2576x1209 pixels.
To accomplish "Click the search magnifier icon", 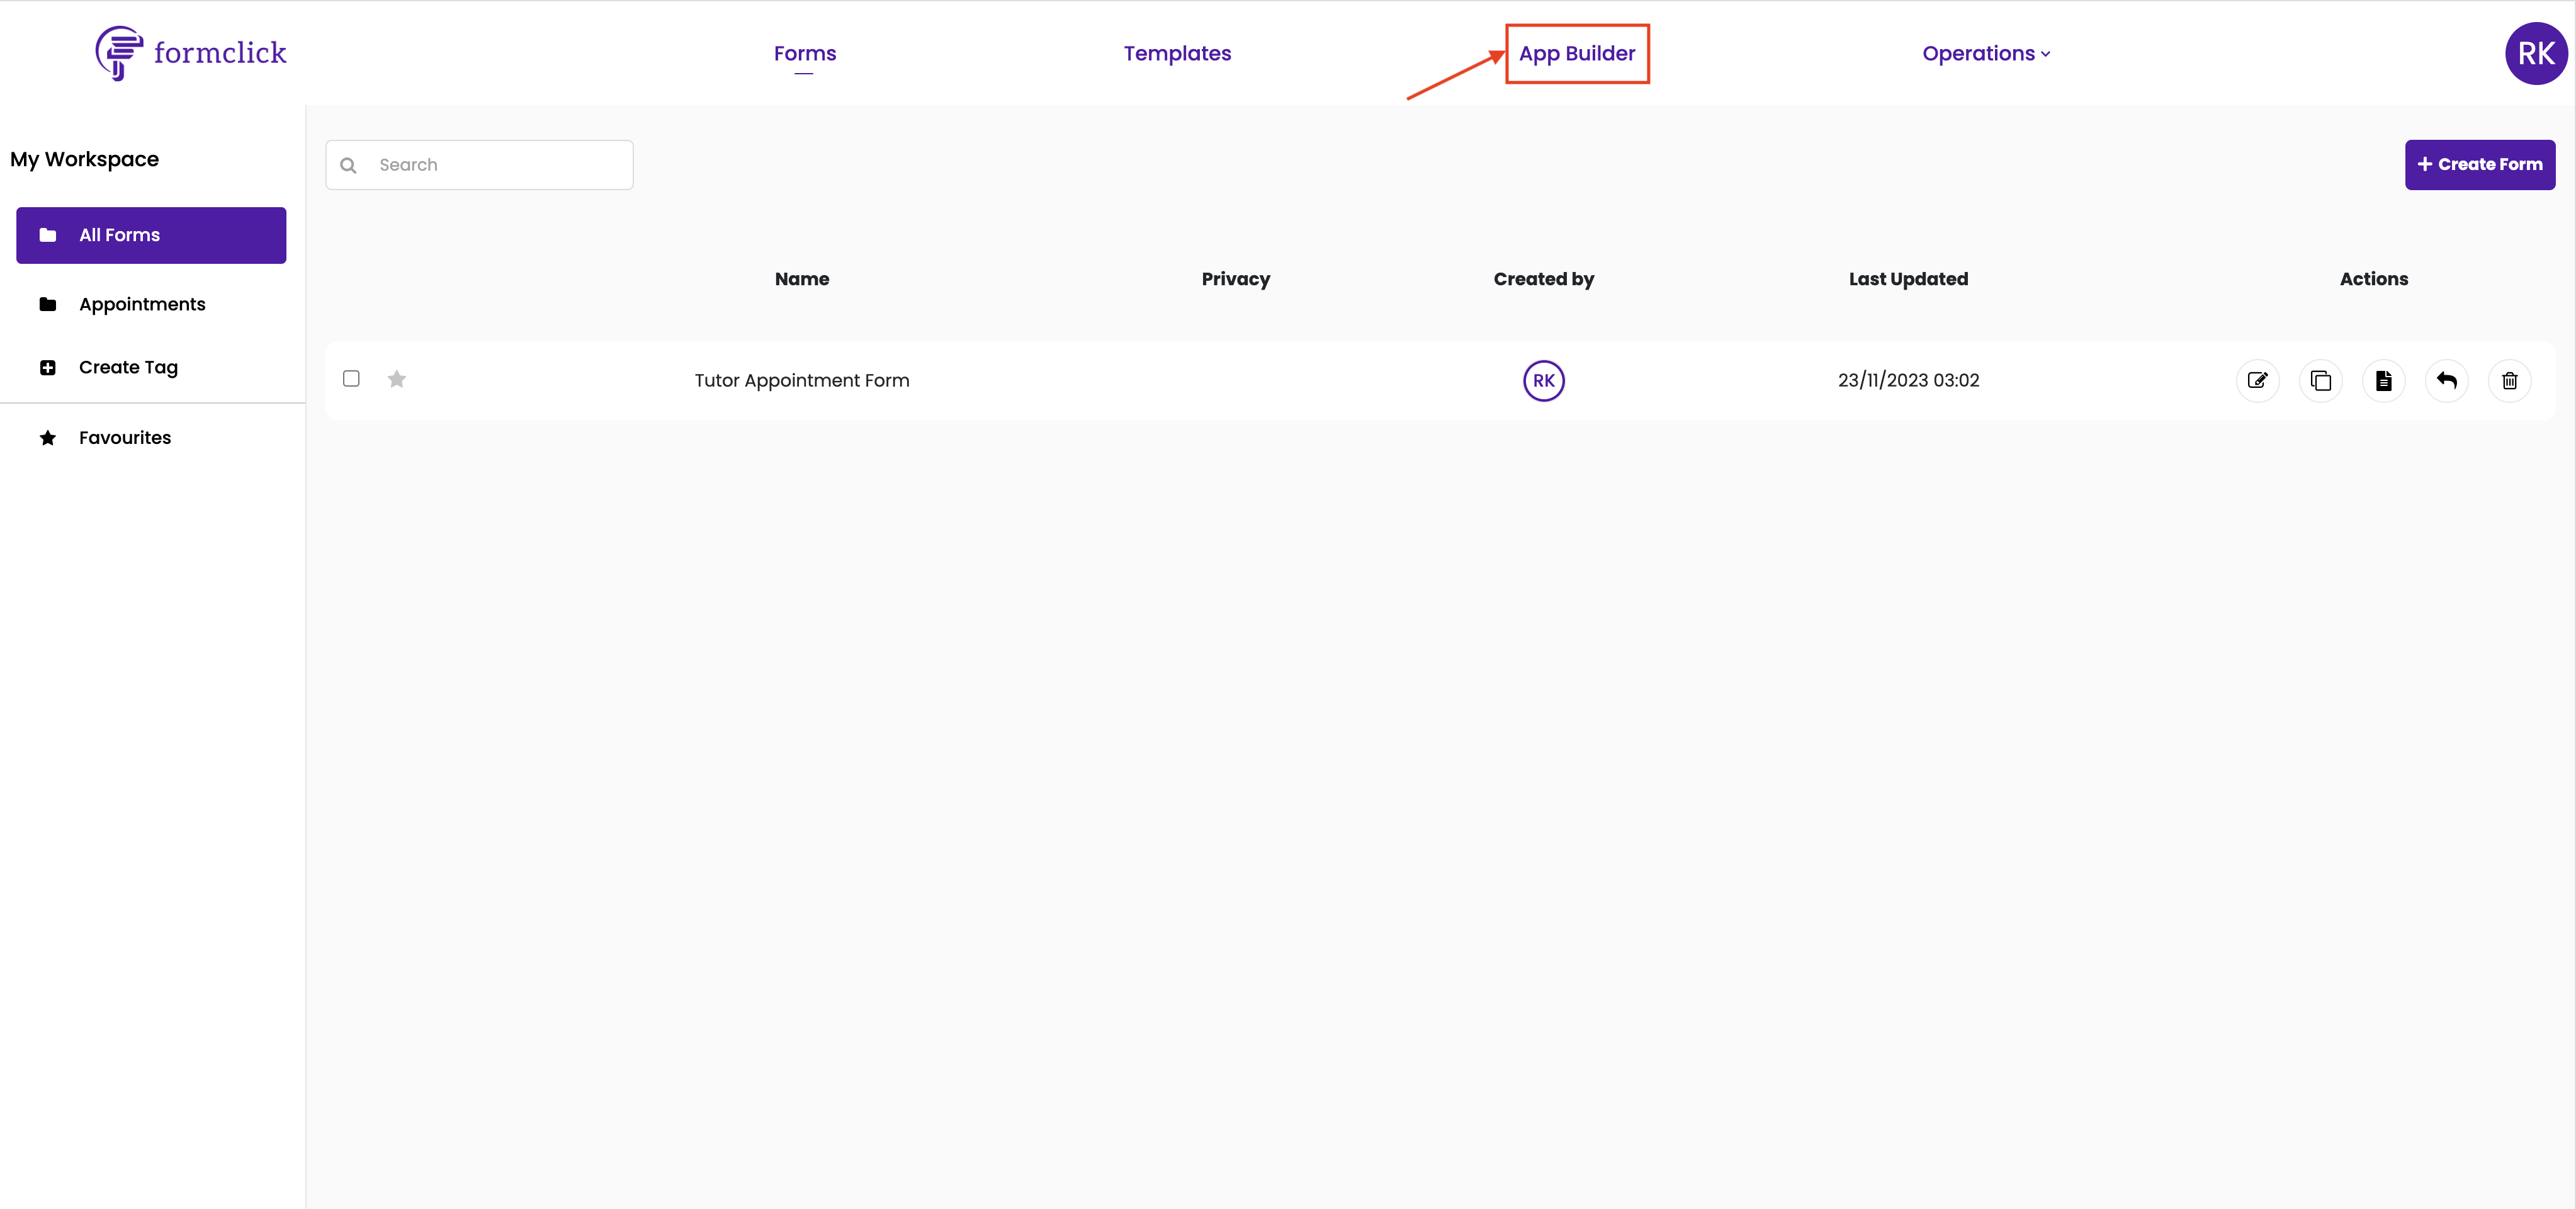I will coord(348,165).
